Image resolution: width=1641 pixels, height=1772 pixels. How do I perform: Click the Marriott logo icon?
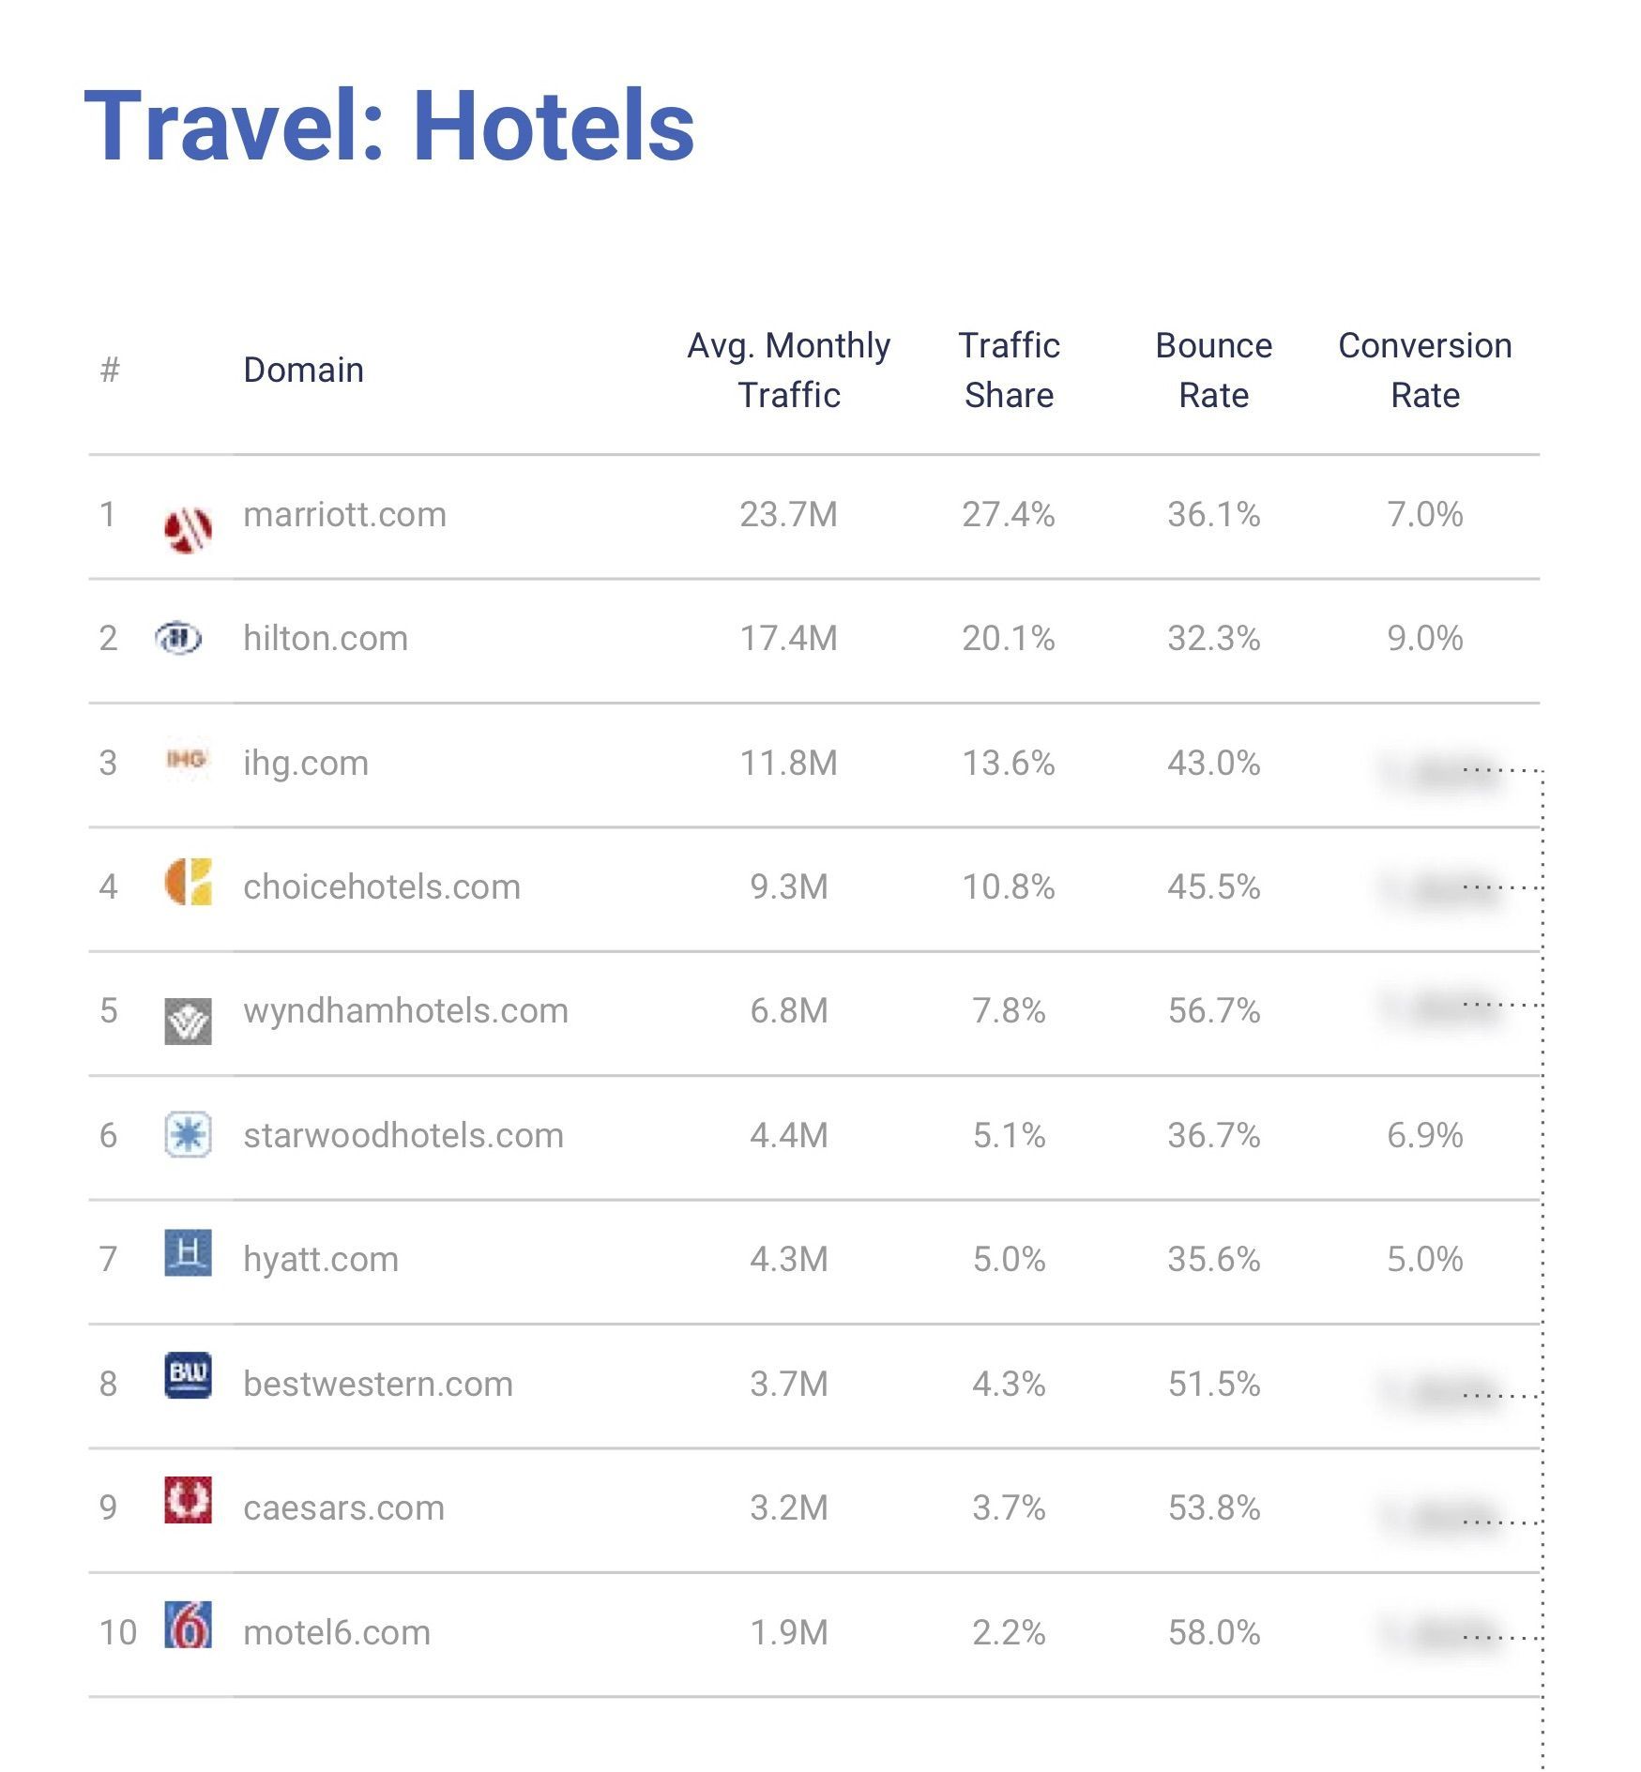tap(188, 529)
